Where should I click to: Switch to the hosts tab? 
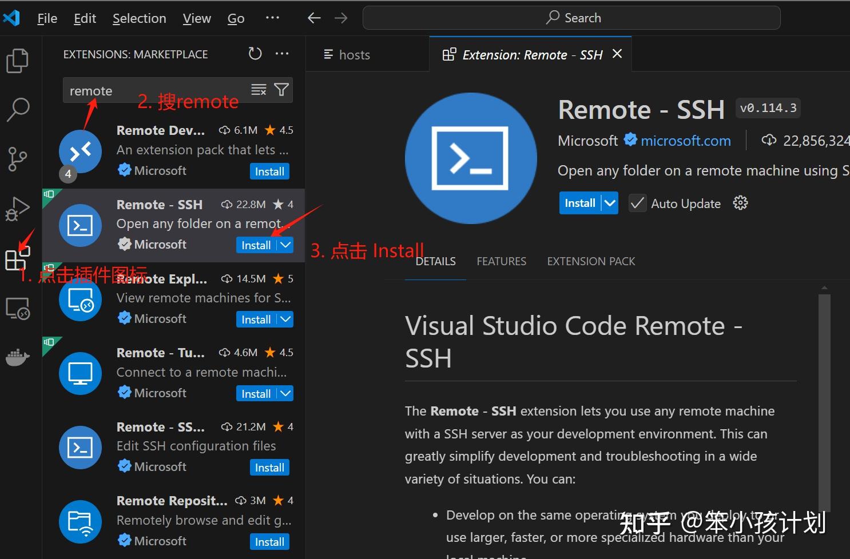pyautogui.click(x=353, y=54)
